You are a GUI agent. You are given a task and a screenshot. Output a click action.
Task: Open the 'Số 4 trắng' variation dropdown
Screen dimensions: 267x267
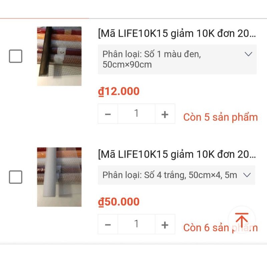point(176,175)
